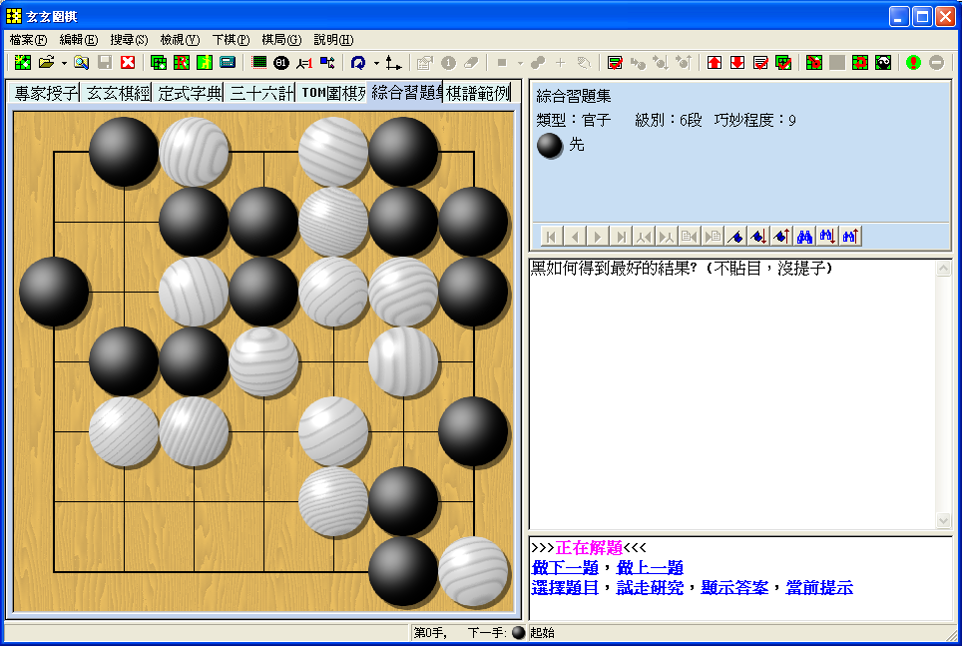Open the dropdown arrow beside rotate icon
The height and width of the screenshot is (646, 962).
tap(376, 63)
